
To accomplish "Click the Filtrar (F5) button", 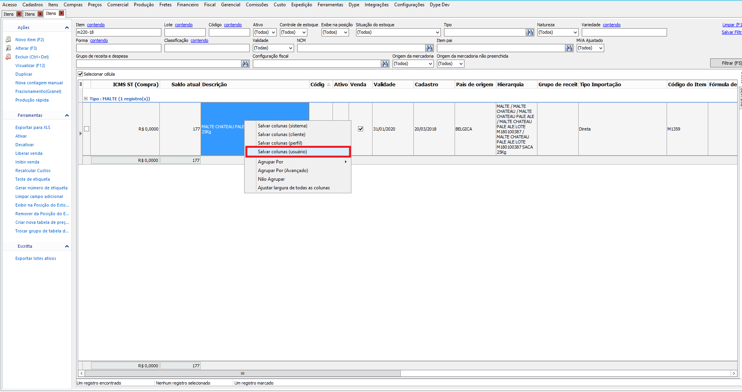I will point(726,63).
